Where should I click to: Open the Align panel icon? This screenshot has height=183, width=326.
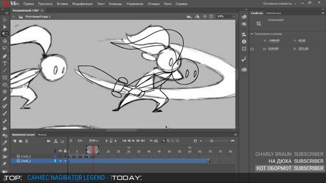pos(244,34)
